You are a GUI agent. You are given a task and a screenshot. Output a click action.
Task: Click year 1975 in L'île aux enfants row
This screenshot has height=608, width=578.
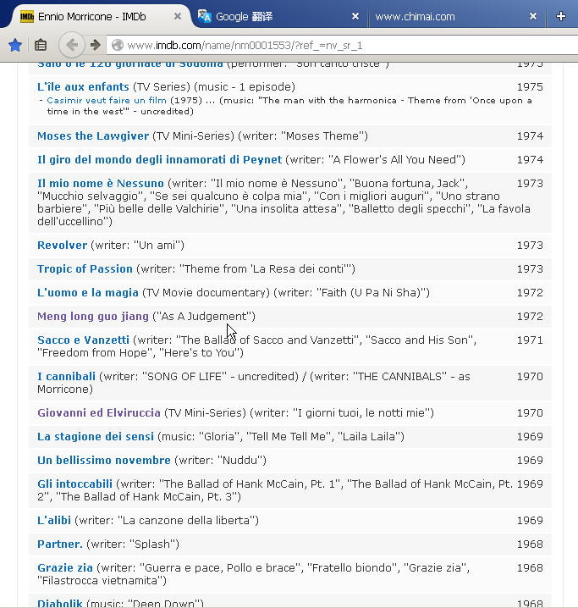click(530, 87)
